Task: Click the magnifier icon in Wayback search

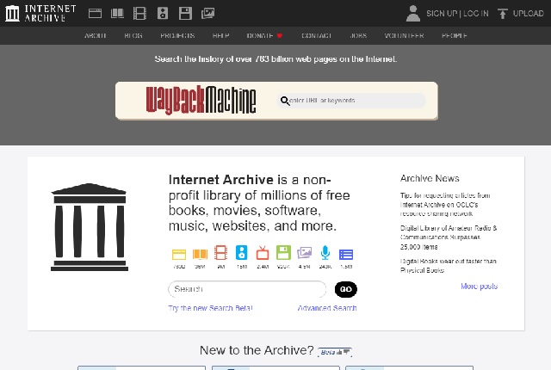Action: point(285,101)
